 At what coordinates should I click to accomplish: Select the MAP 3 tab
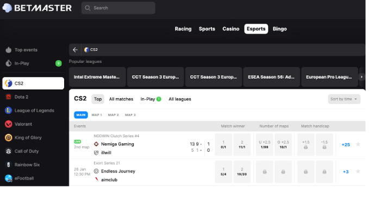tap(130, 115)
